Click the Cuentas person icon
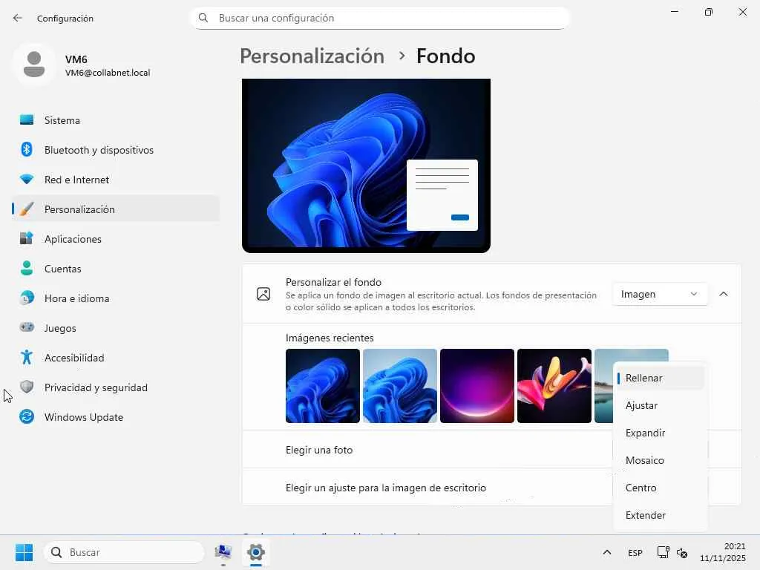The width and height of the screenshot is (760, 570). (27, 268)
